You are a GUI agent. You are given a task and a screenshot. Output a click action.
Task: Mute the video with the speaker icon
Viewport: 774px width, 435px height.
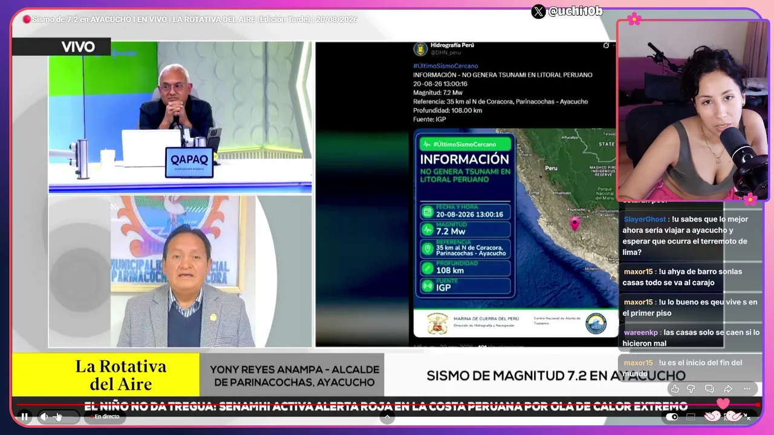tap(44, 416)
